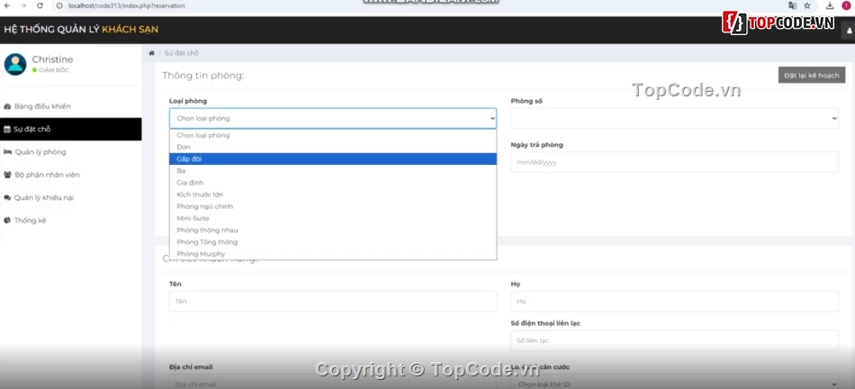This screenshot has width=855, height=389.
Task: Click the 'Đặt lại kế hoạch' button
Action: [811, 76]
